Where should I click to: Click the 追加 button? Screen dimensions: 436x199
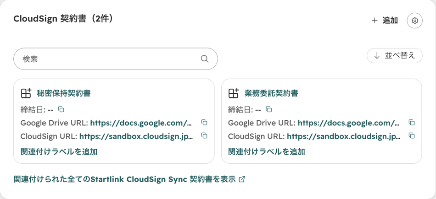click(x=385, y=21)
